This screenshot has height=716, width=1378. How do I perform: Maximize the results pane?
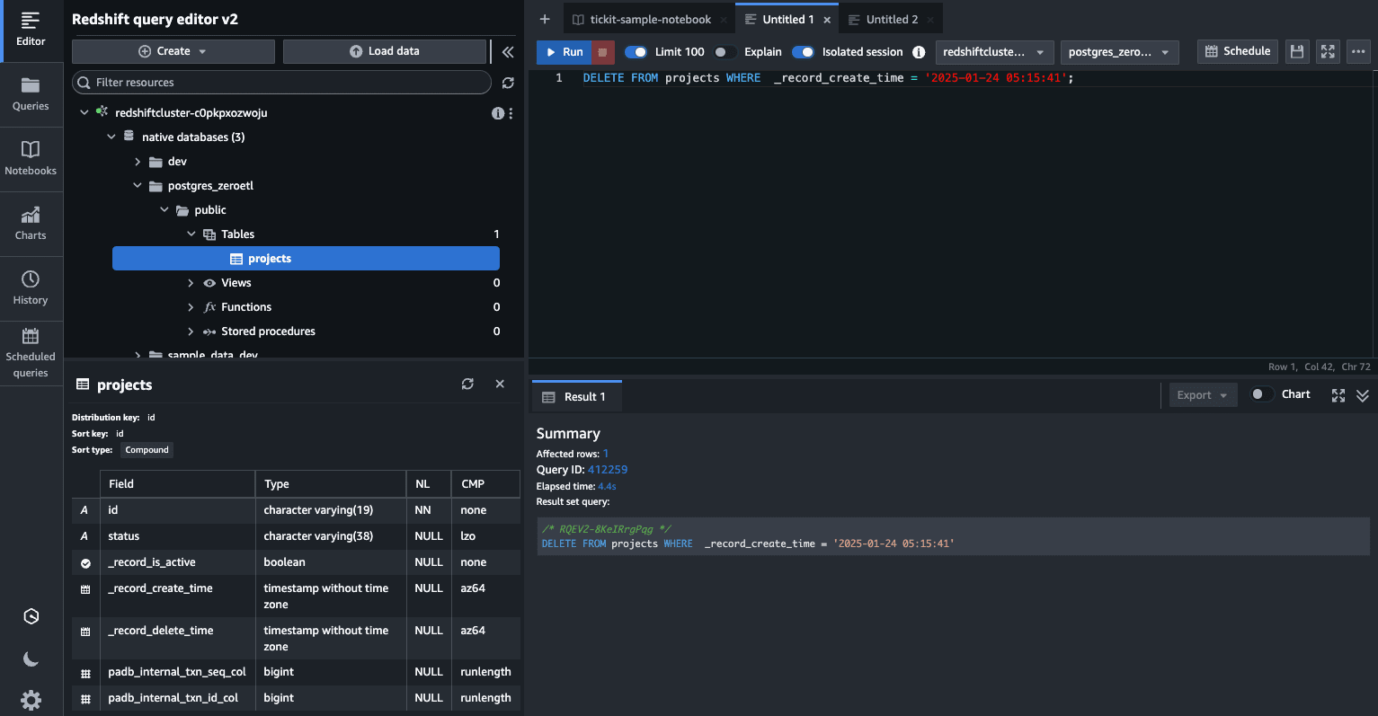coord(1338,395)
